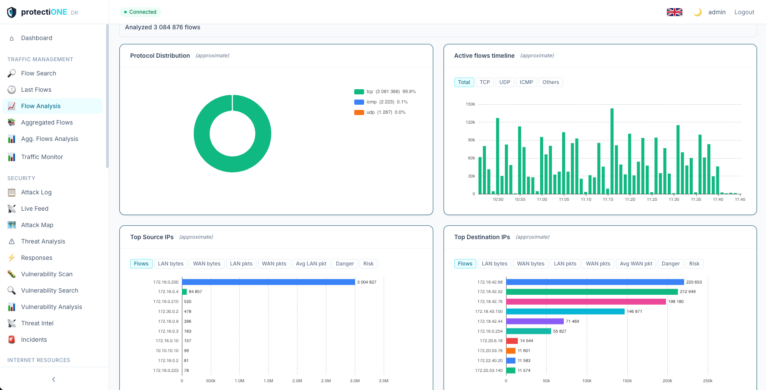
Task: Click the Vulnerability Search magnifier icon
Action: coord(12,290)
